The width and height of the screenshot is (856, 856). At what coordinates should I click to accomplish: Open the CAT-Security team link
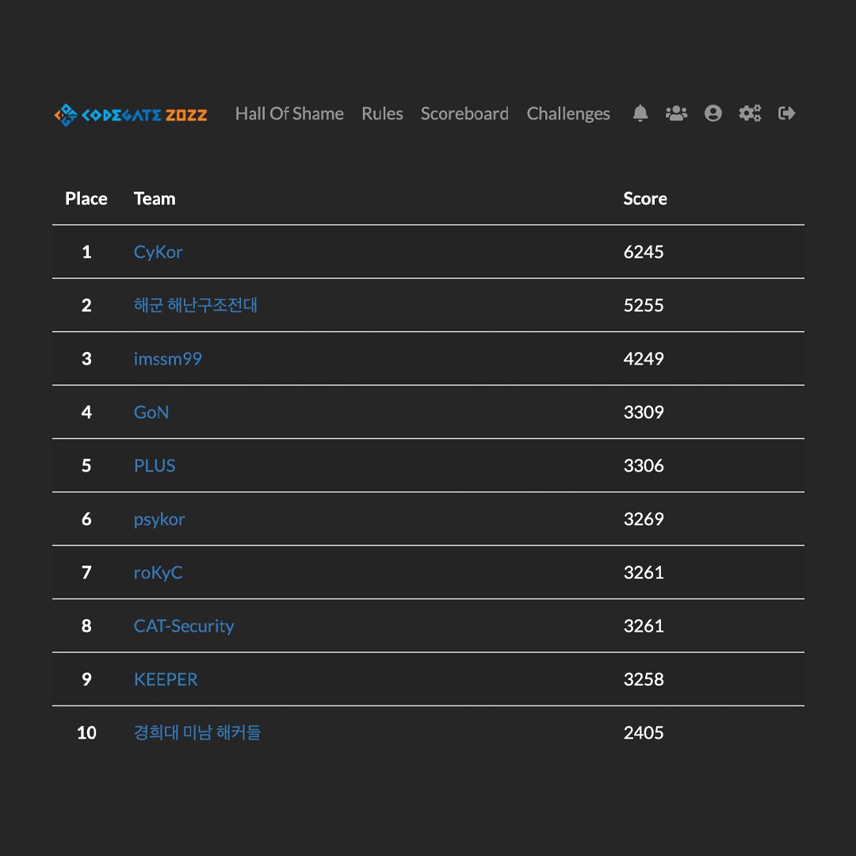pos(184,626)
